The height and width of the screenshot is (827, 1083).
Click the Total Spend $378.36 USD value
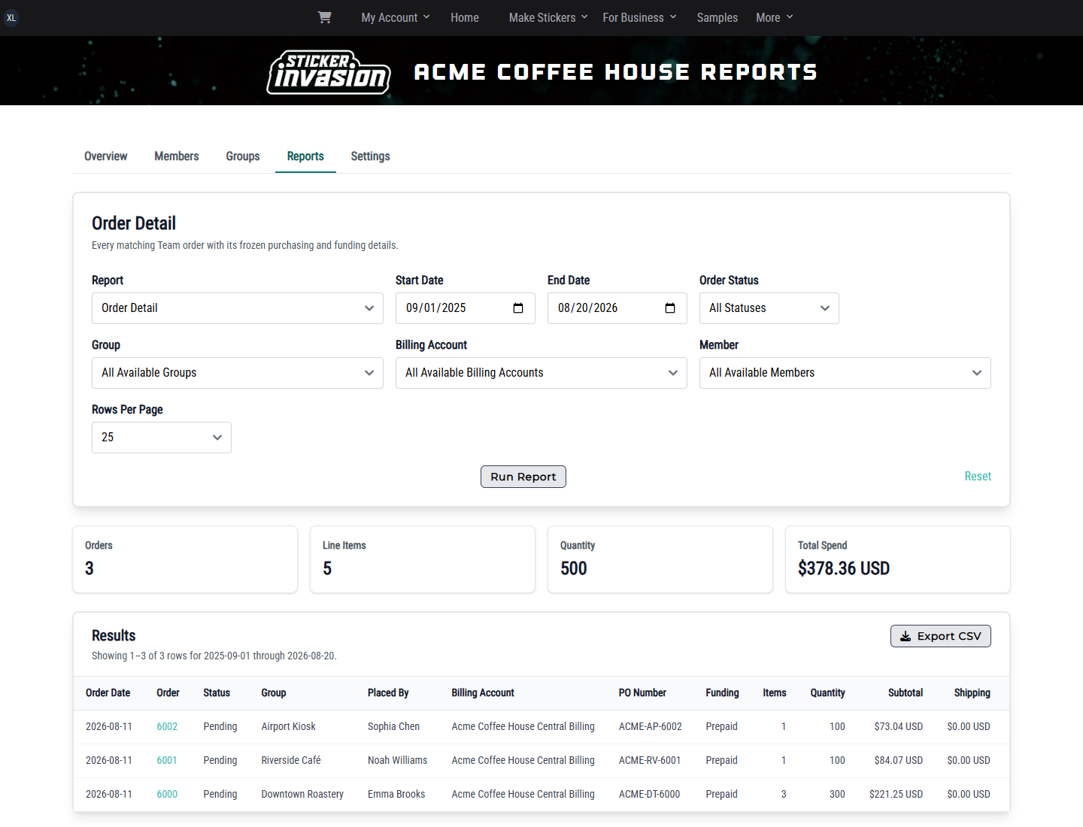click(844, 568)
